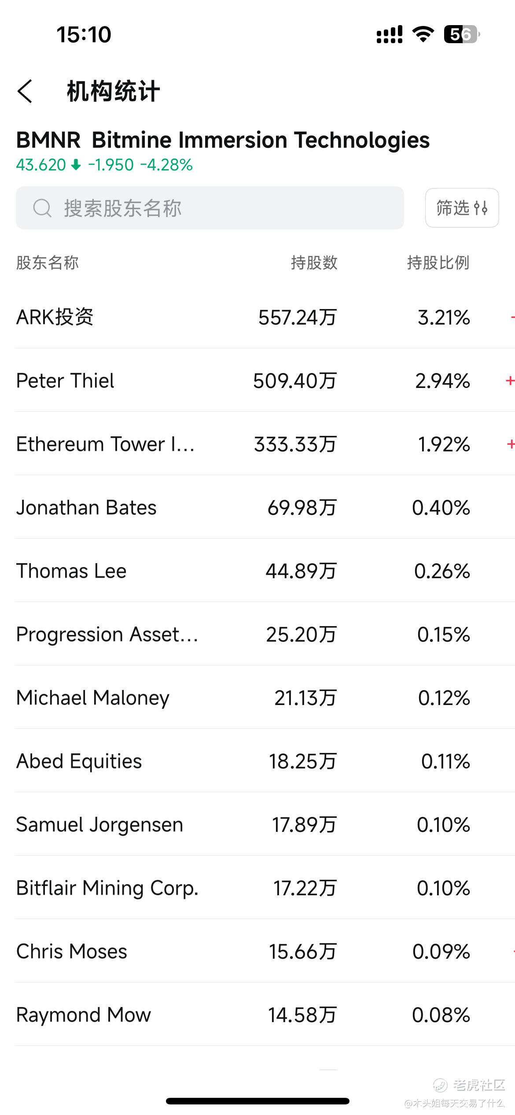Sort by 持股数 column header

[x=314, y=263]
